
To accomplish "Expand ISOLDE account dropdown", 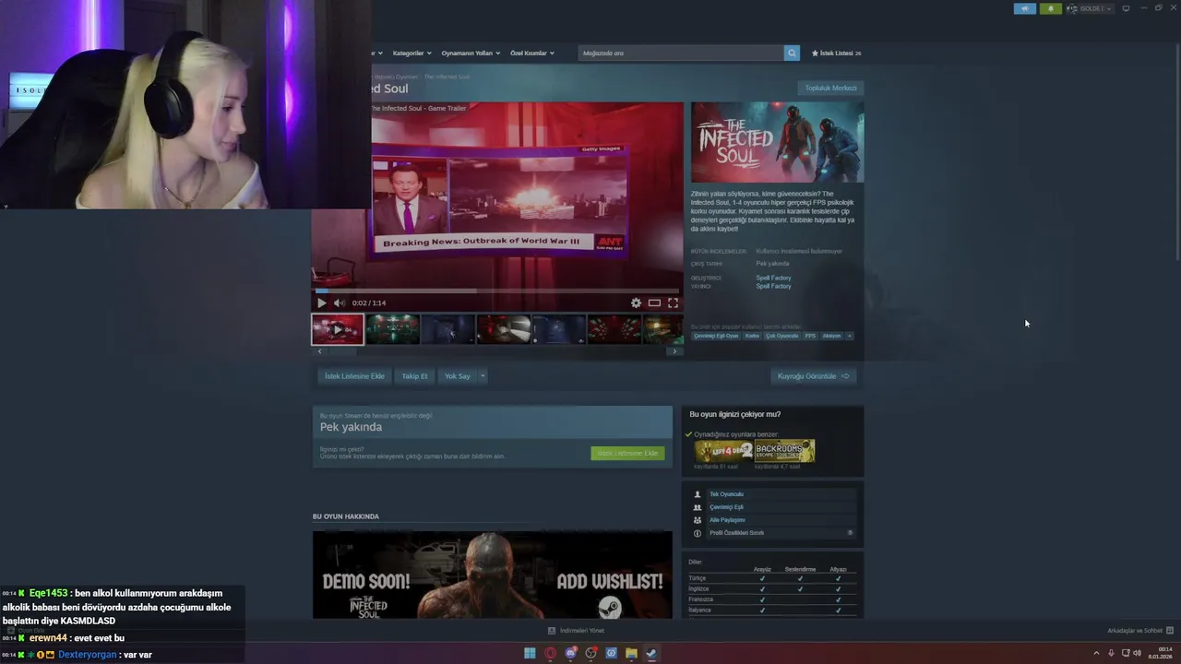I will pyautogui.click(x=1090, y=8).
